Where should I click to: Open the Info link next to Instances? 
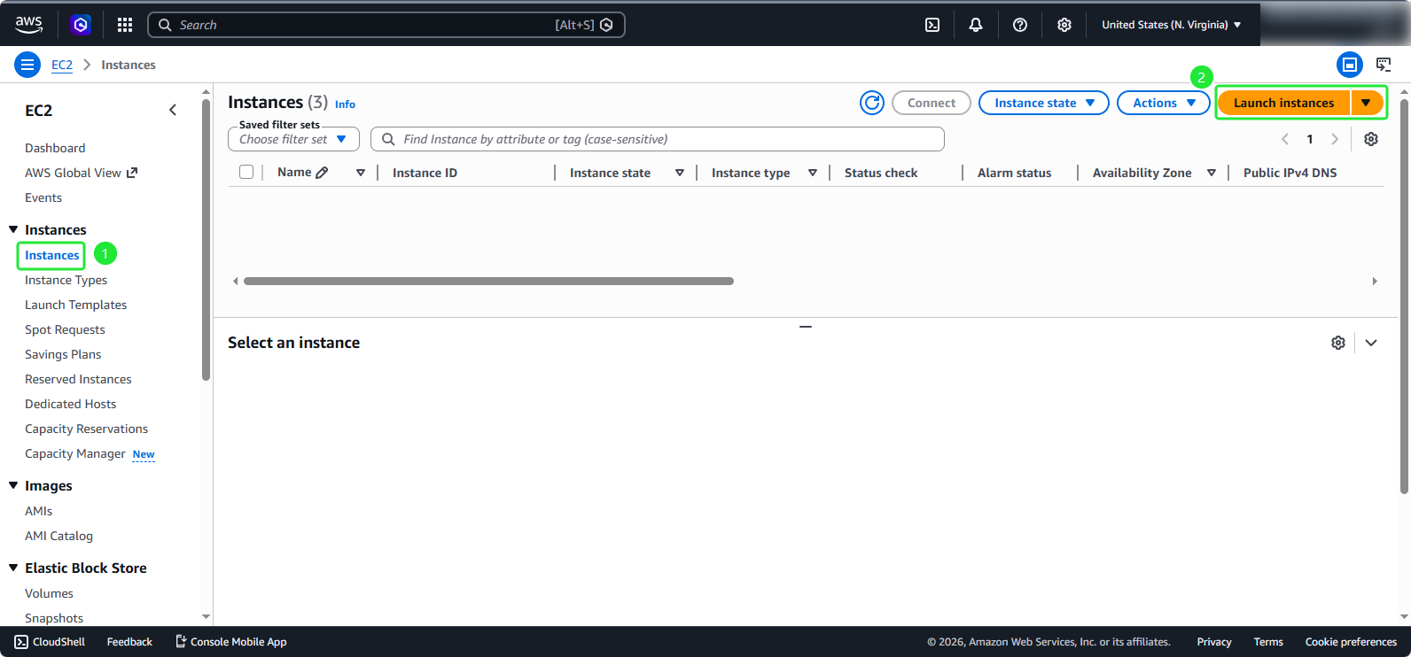click(345, 104)
